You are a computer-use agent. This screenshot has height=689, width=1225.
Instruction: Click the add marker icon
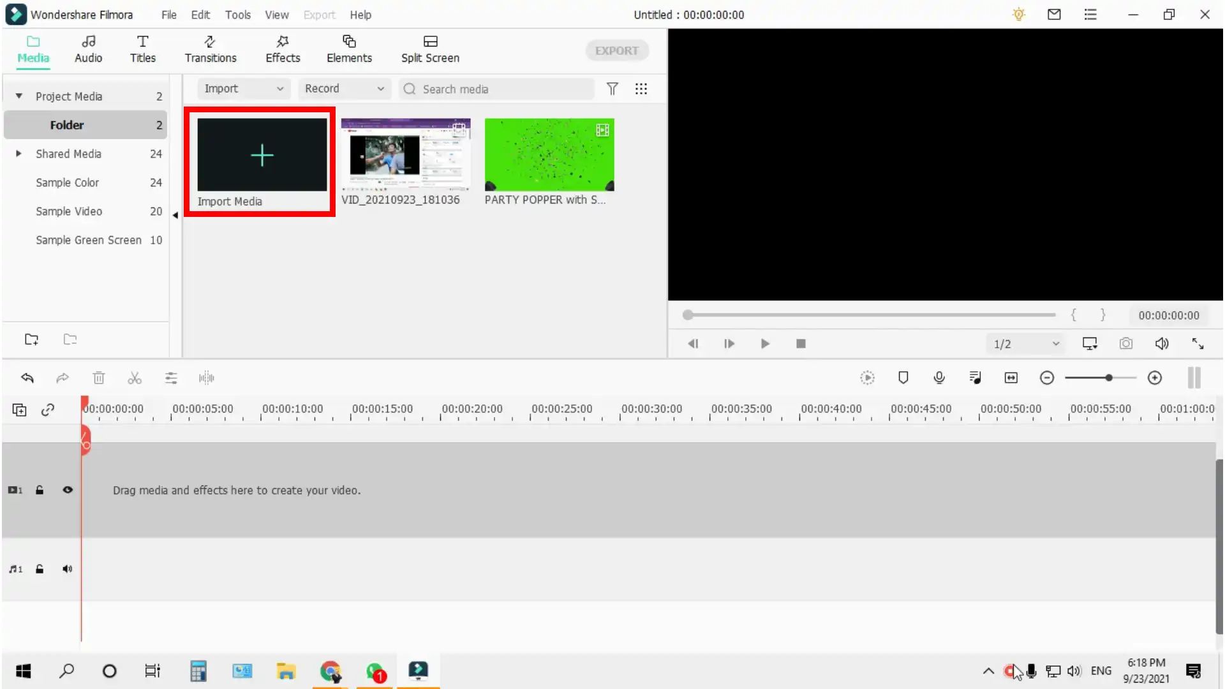(x=903, y=378)
